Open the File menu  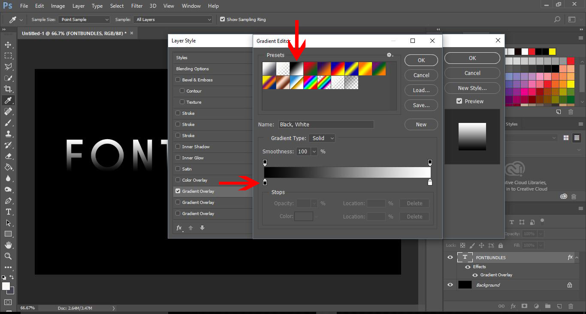pyautogui.click(x=24, y=6)
